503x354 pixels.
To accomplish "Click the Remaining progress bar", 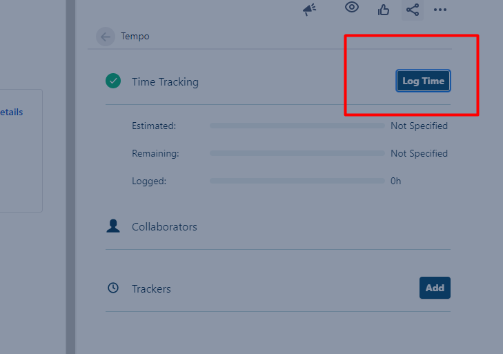I will [x=297, y=153].
